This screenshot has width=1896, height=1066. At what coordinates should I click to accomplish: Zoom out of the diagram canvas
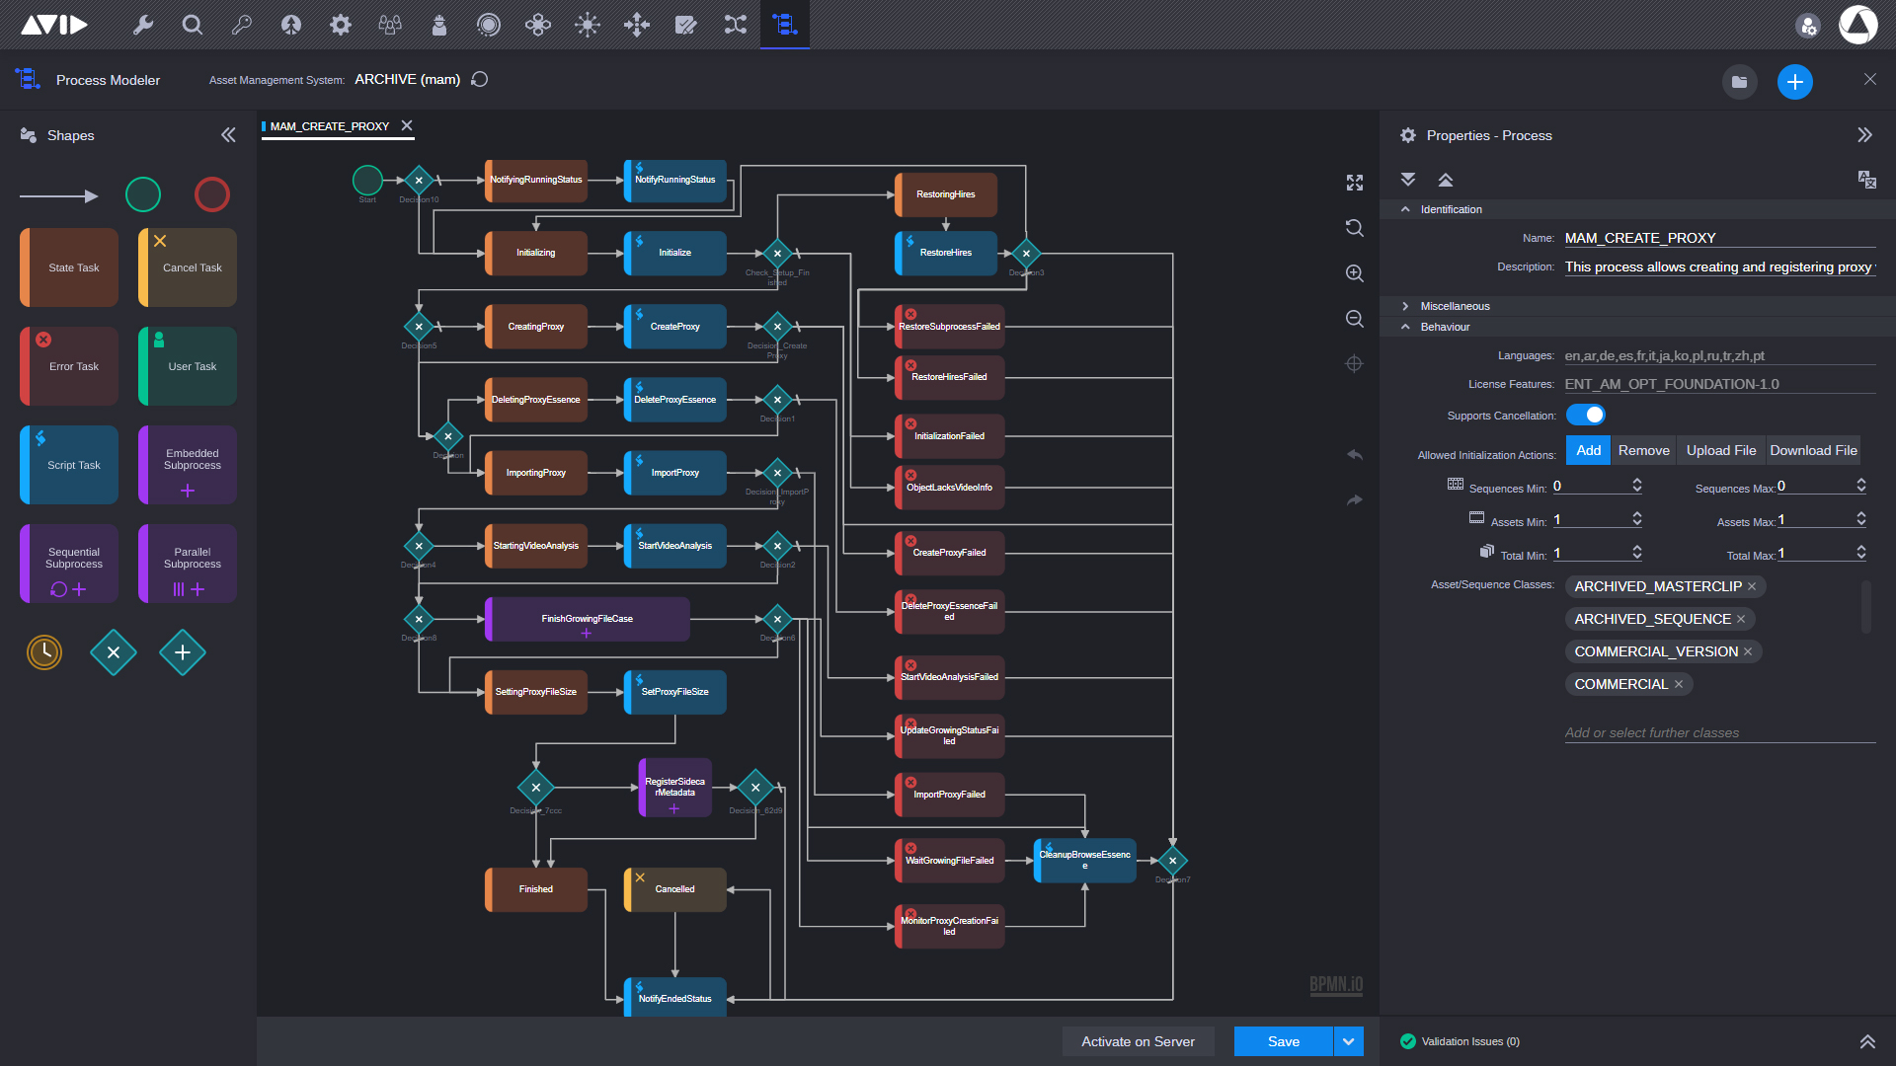point(1355,319)
